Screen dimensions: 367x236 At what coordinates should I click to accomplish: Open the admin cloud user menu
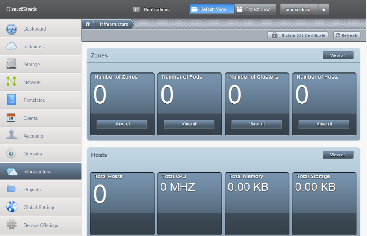298,9
